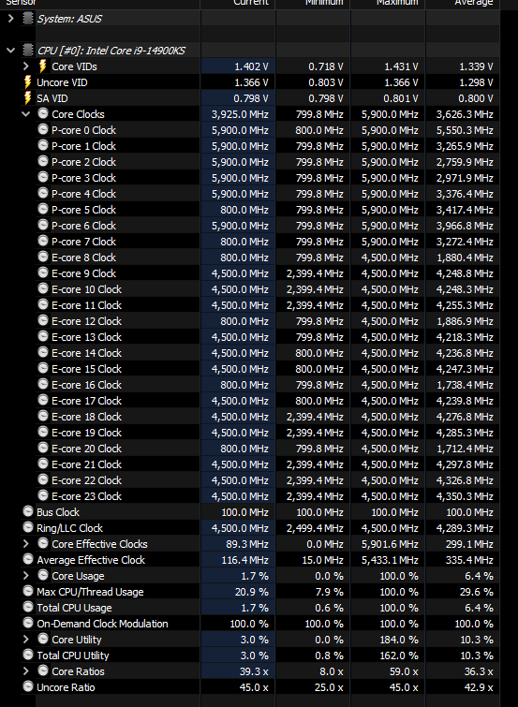518x707 pixels.
Task: Select the E-core 10 Clock row
Action: 268,289
